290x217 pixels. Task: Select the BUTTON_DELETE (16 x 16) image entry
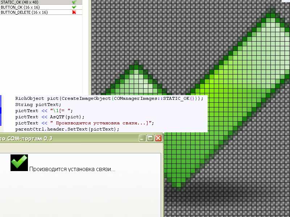(x=24, y=12)
